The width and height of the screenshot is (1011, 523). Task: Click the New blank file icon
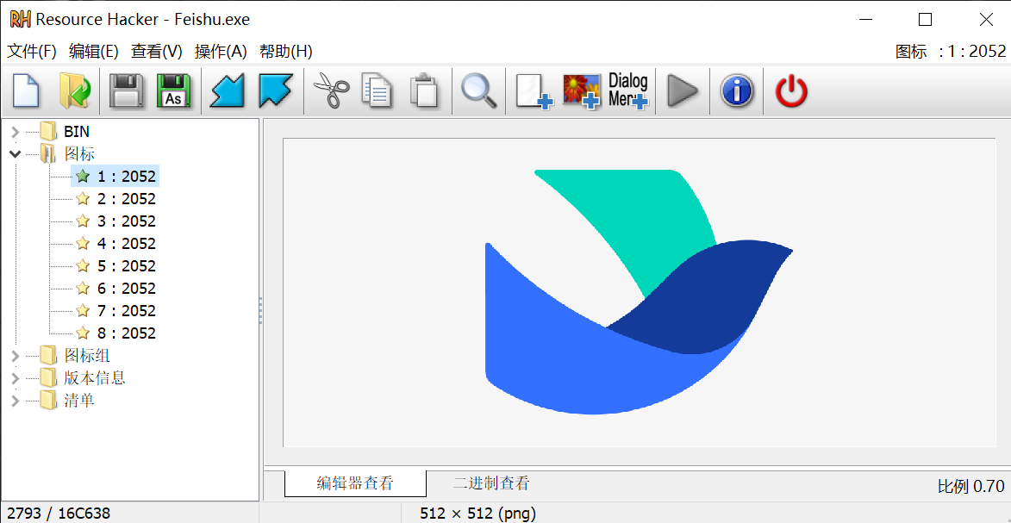pyautogui.click(x=27, y=91)
